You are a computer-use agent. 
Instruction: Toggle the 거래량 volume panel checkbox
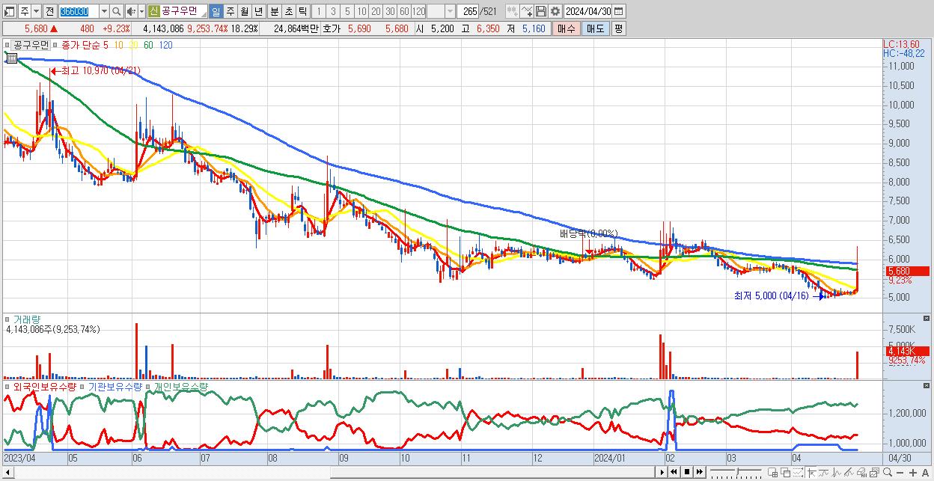(x=7, y=319)
